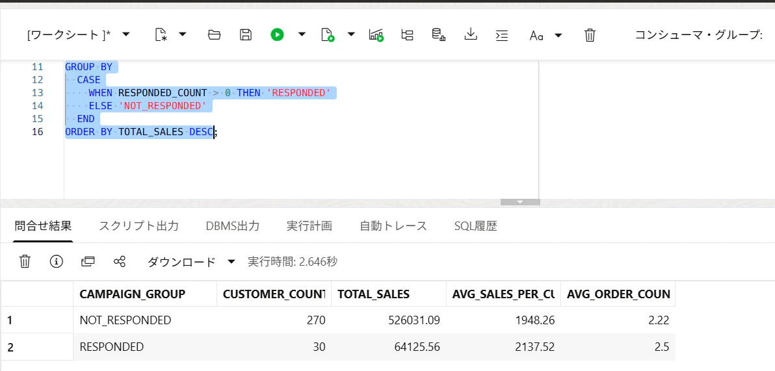
Task: Click the average sales value 2137.52
Action: point(536,347)
